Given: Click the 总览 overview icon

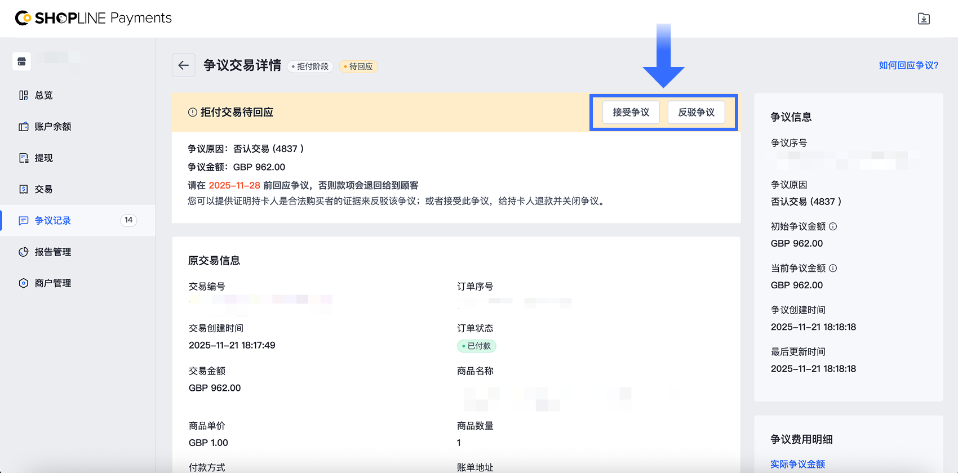Looking at the screenshot, I should tap(23, 95).
